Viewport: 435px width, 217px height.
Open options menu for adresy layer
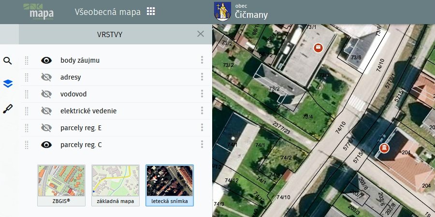click(x=202, y=77)
